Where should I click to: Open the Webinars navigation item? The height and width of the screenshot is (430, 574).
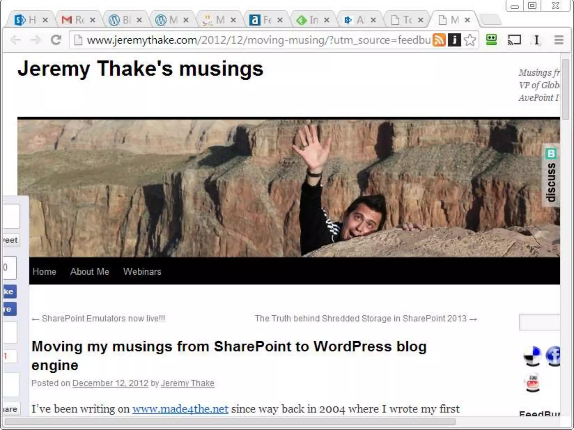(x=142, y=271)
